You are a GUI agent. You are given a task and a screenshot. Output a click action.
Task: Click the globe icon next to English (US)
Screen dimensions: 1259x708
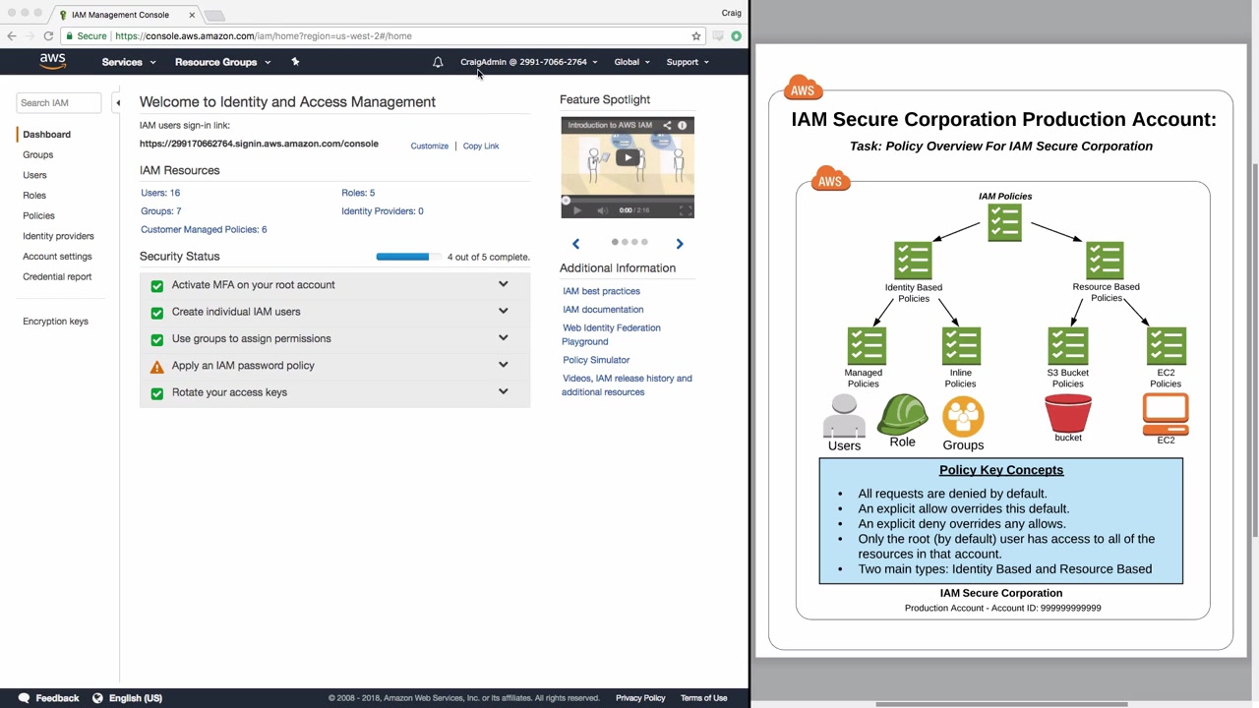point(97,698)
